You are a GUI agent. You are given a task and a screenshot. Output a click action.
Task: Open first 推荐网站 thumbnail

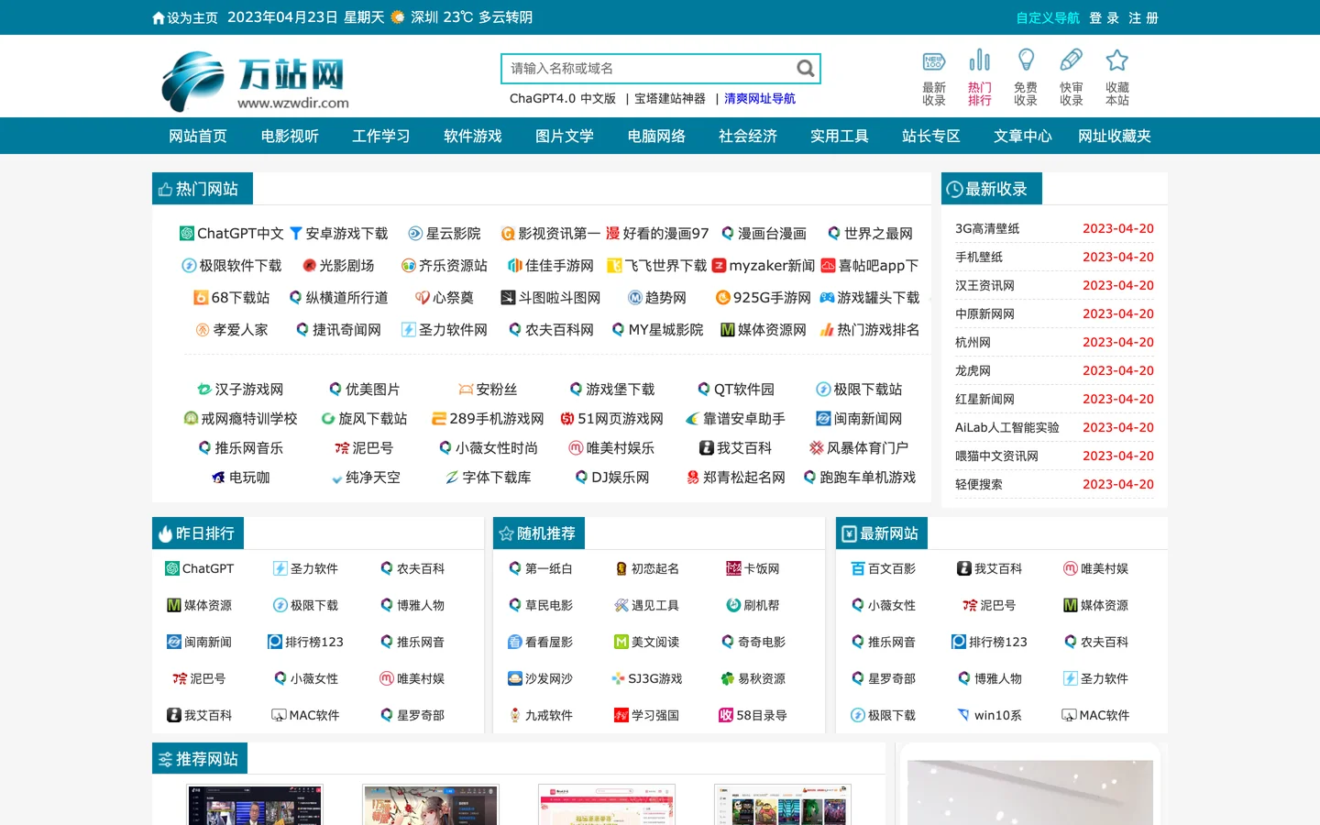click(255, 805)
